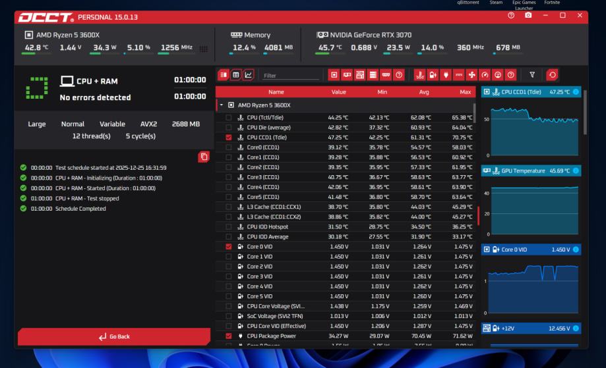Collapse the AMD Ryzen 5 3600X group
Screen dimensions: 606x368
click(222, 105)
